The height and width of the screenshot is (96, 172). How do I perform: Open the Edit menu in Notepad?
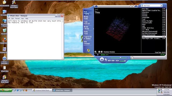(13, 18)
